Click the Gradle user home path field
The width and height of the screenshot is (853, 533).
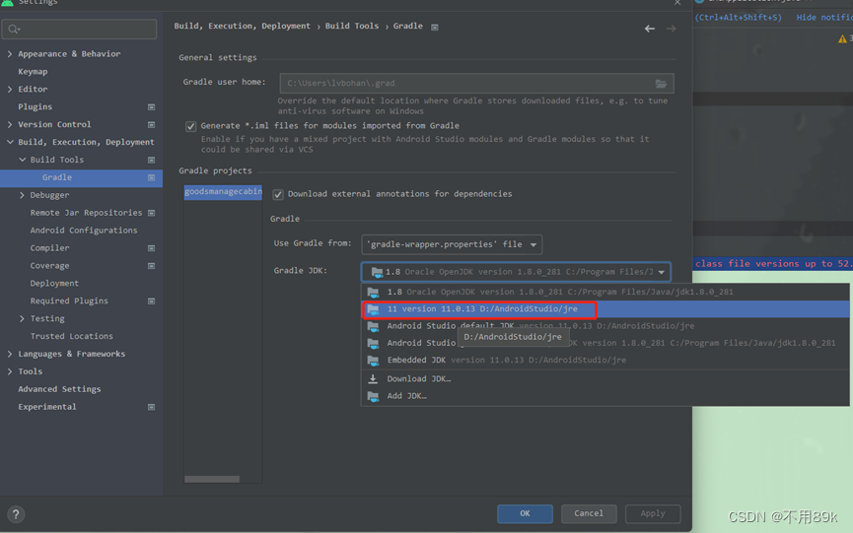click(476, 83)
